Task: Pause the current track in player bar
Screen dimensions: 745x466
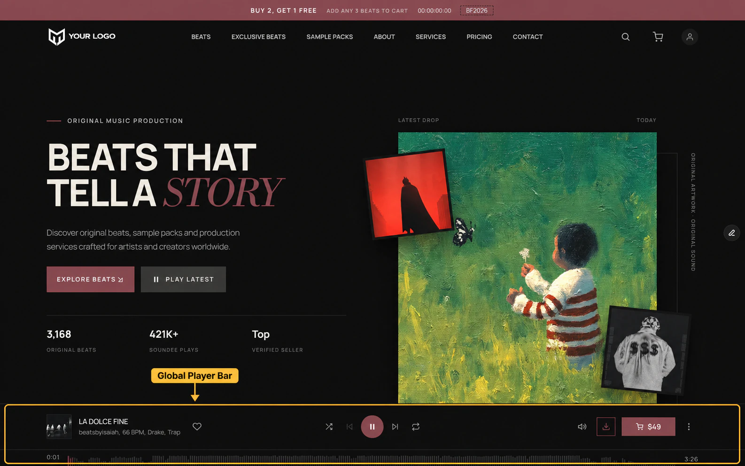Action: pos(372,427)
